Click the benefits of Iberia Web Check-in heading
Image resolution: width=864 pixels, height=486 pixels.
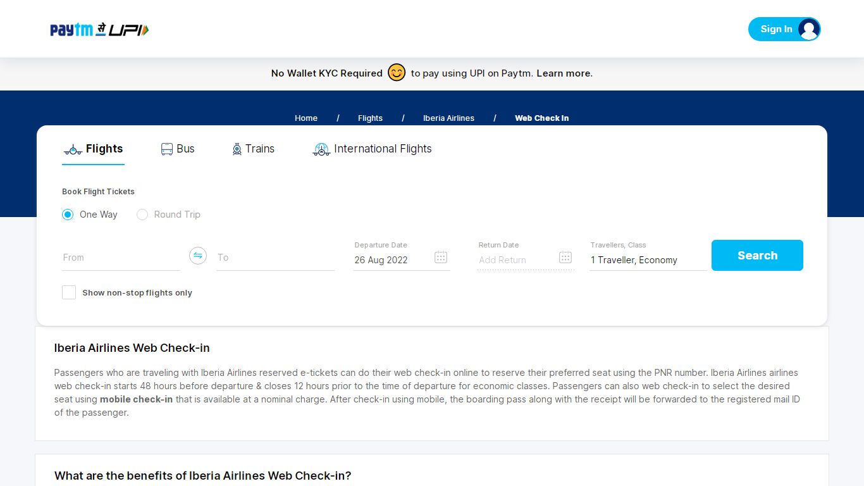tap(202, 476)
